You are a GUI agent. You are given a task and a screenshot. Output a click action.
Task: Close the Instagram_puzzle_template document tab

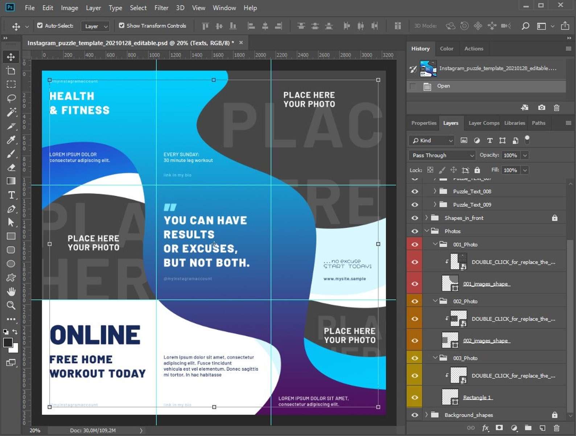(241, 43)
